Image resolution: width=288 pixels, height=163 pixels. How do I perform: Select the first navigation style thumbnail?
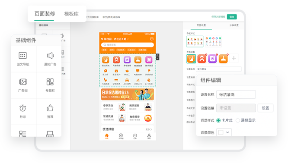(195, 41)
